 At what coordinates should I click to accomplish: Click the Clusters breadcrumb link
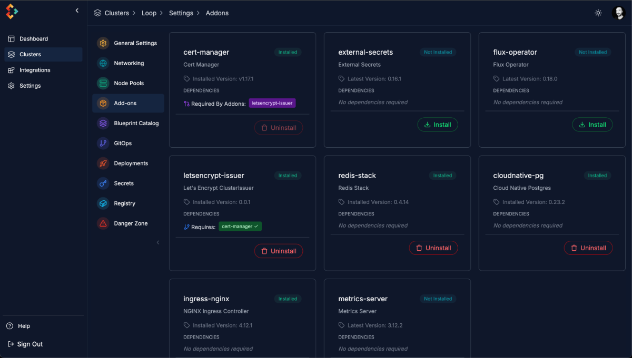(117, 13)
